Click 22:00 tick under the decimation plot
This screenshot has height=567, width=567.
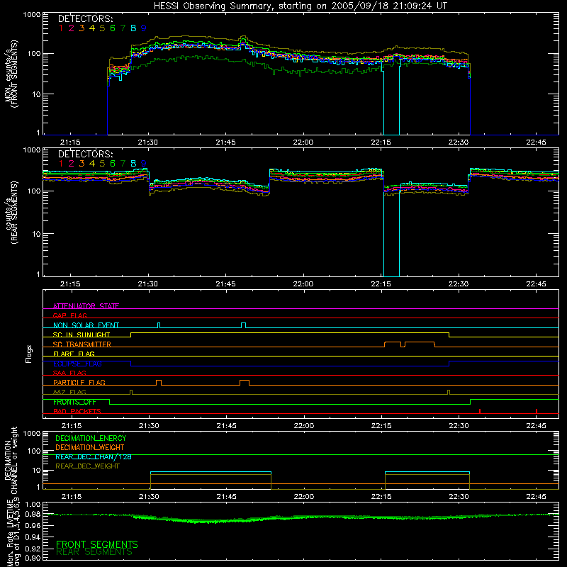point(304,497)
